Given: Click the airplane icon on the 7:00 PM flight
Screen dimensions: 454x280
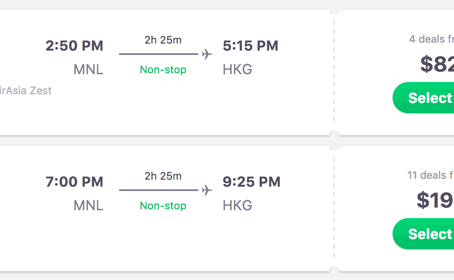Looking at the screenshot, I should [207, 190].
